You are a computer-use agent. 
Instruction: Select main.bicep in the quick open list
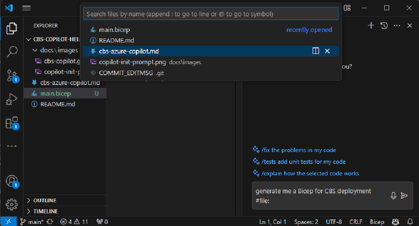point(211,29)
